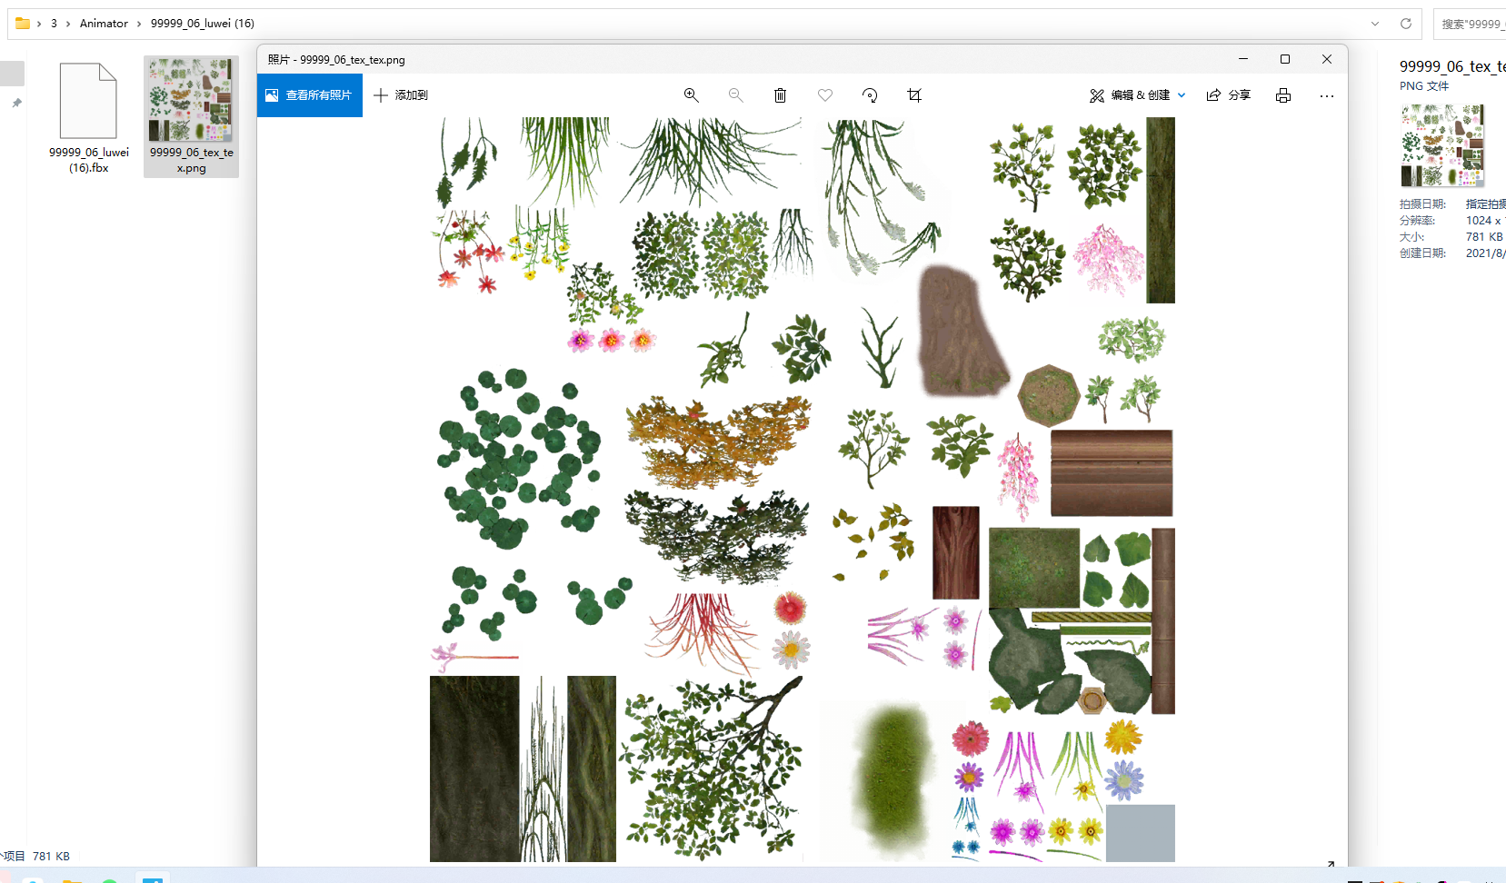
Task: Add the photo to favorites with the heart
Action: (825, 95)
